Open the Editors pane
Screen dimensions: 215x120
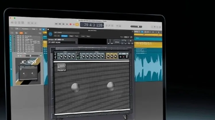click(36, 23)
